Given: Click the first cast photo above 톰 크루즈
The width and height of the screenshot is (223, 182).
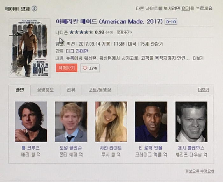Looking at the screenshot, I should pyautogui.click(x=31, y=122).
